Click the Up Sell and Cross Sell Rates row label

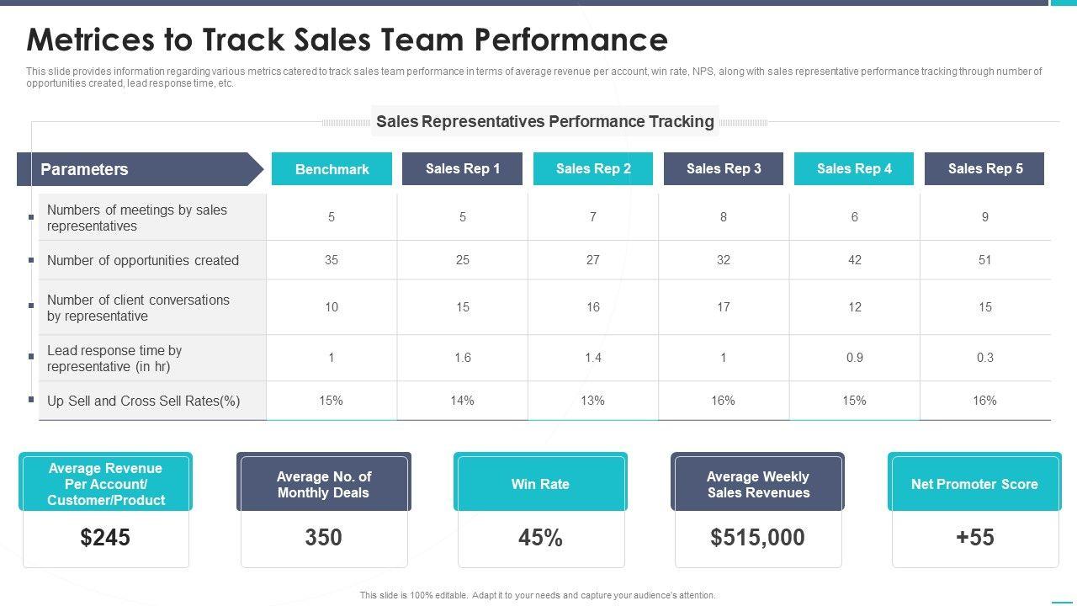[x=144, y=401]
